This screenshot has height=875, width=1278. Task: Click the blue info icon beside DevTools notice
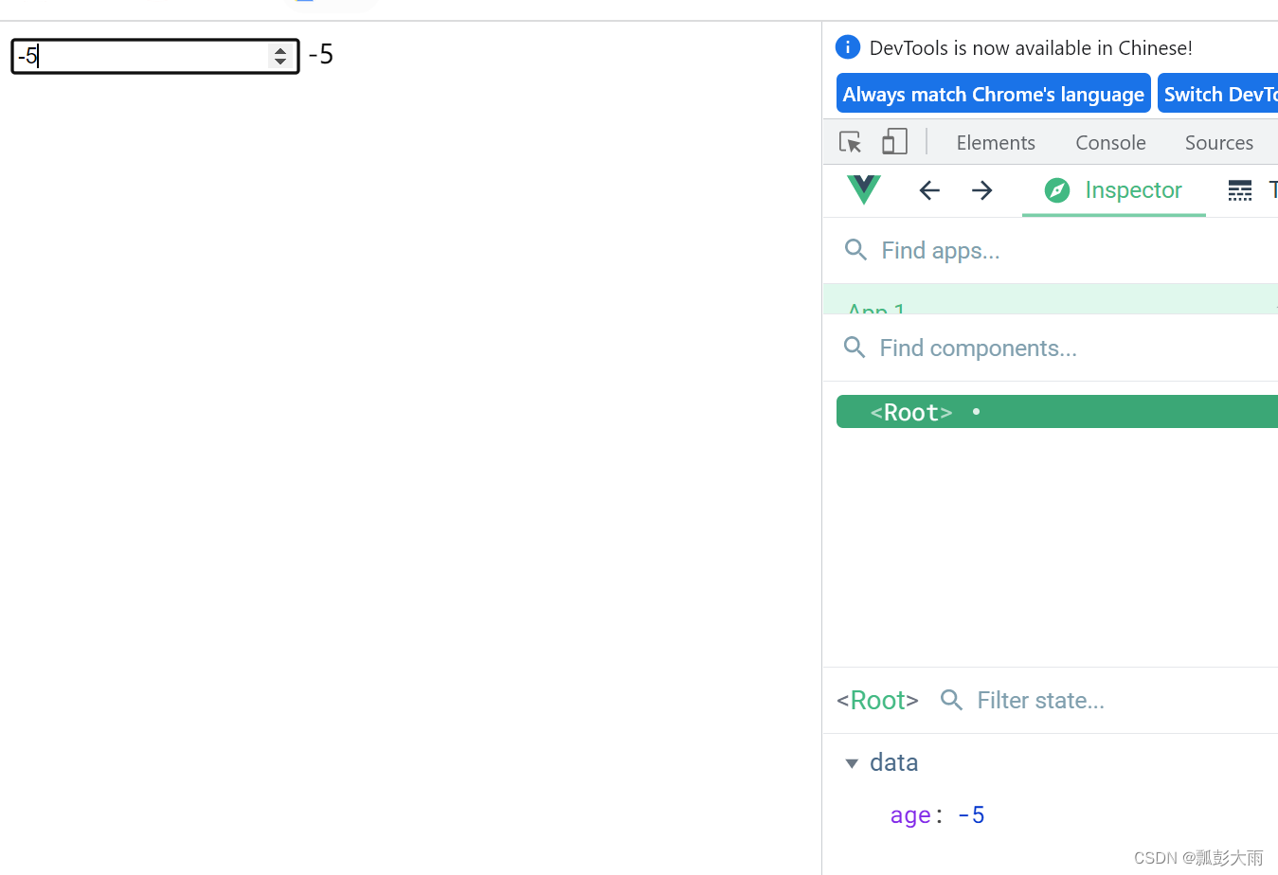click(847, 46)
